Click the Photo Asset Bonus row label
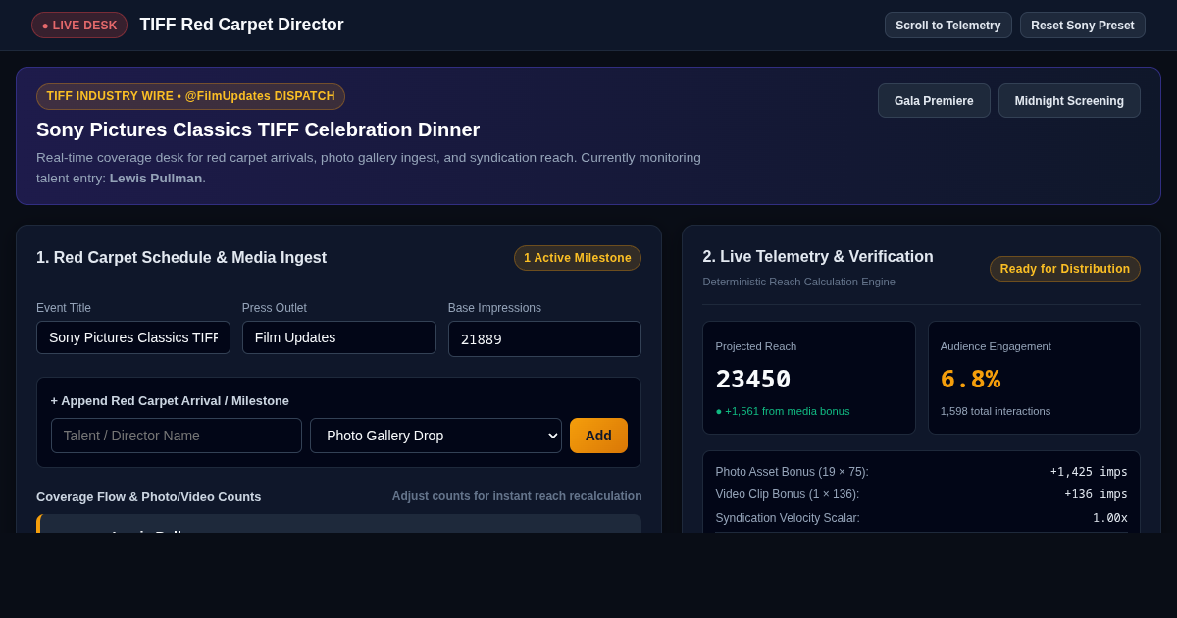The image size is (1177, 618). (792, 472)
